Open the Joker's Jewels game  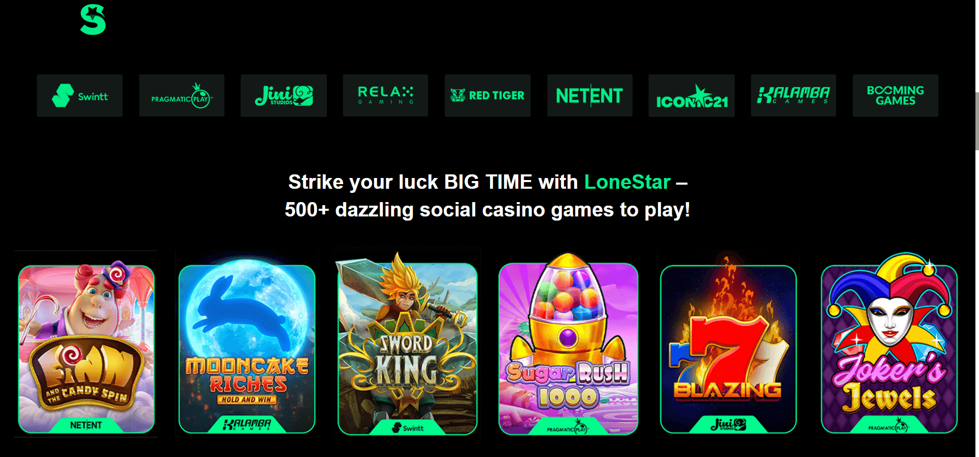click(x=889, y=345)
